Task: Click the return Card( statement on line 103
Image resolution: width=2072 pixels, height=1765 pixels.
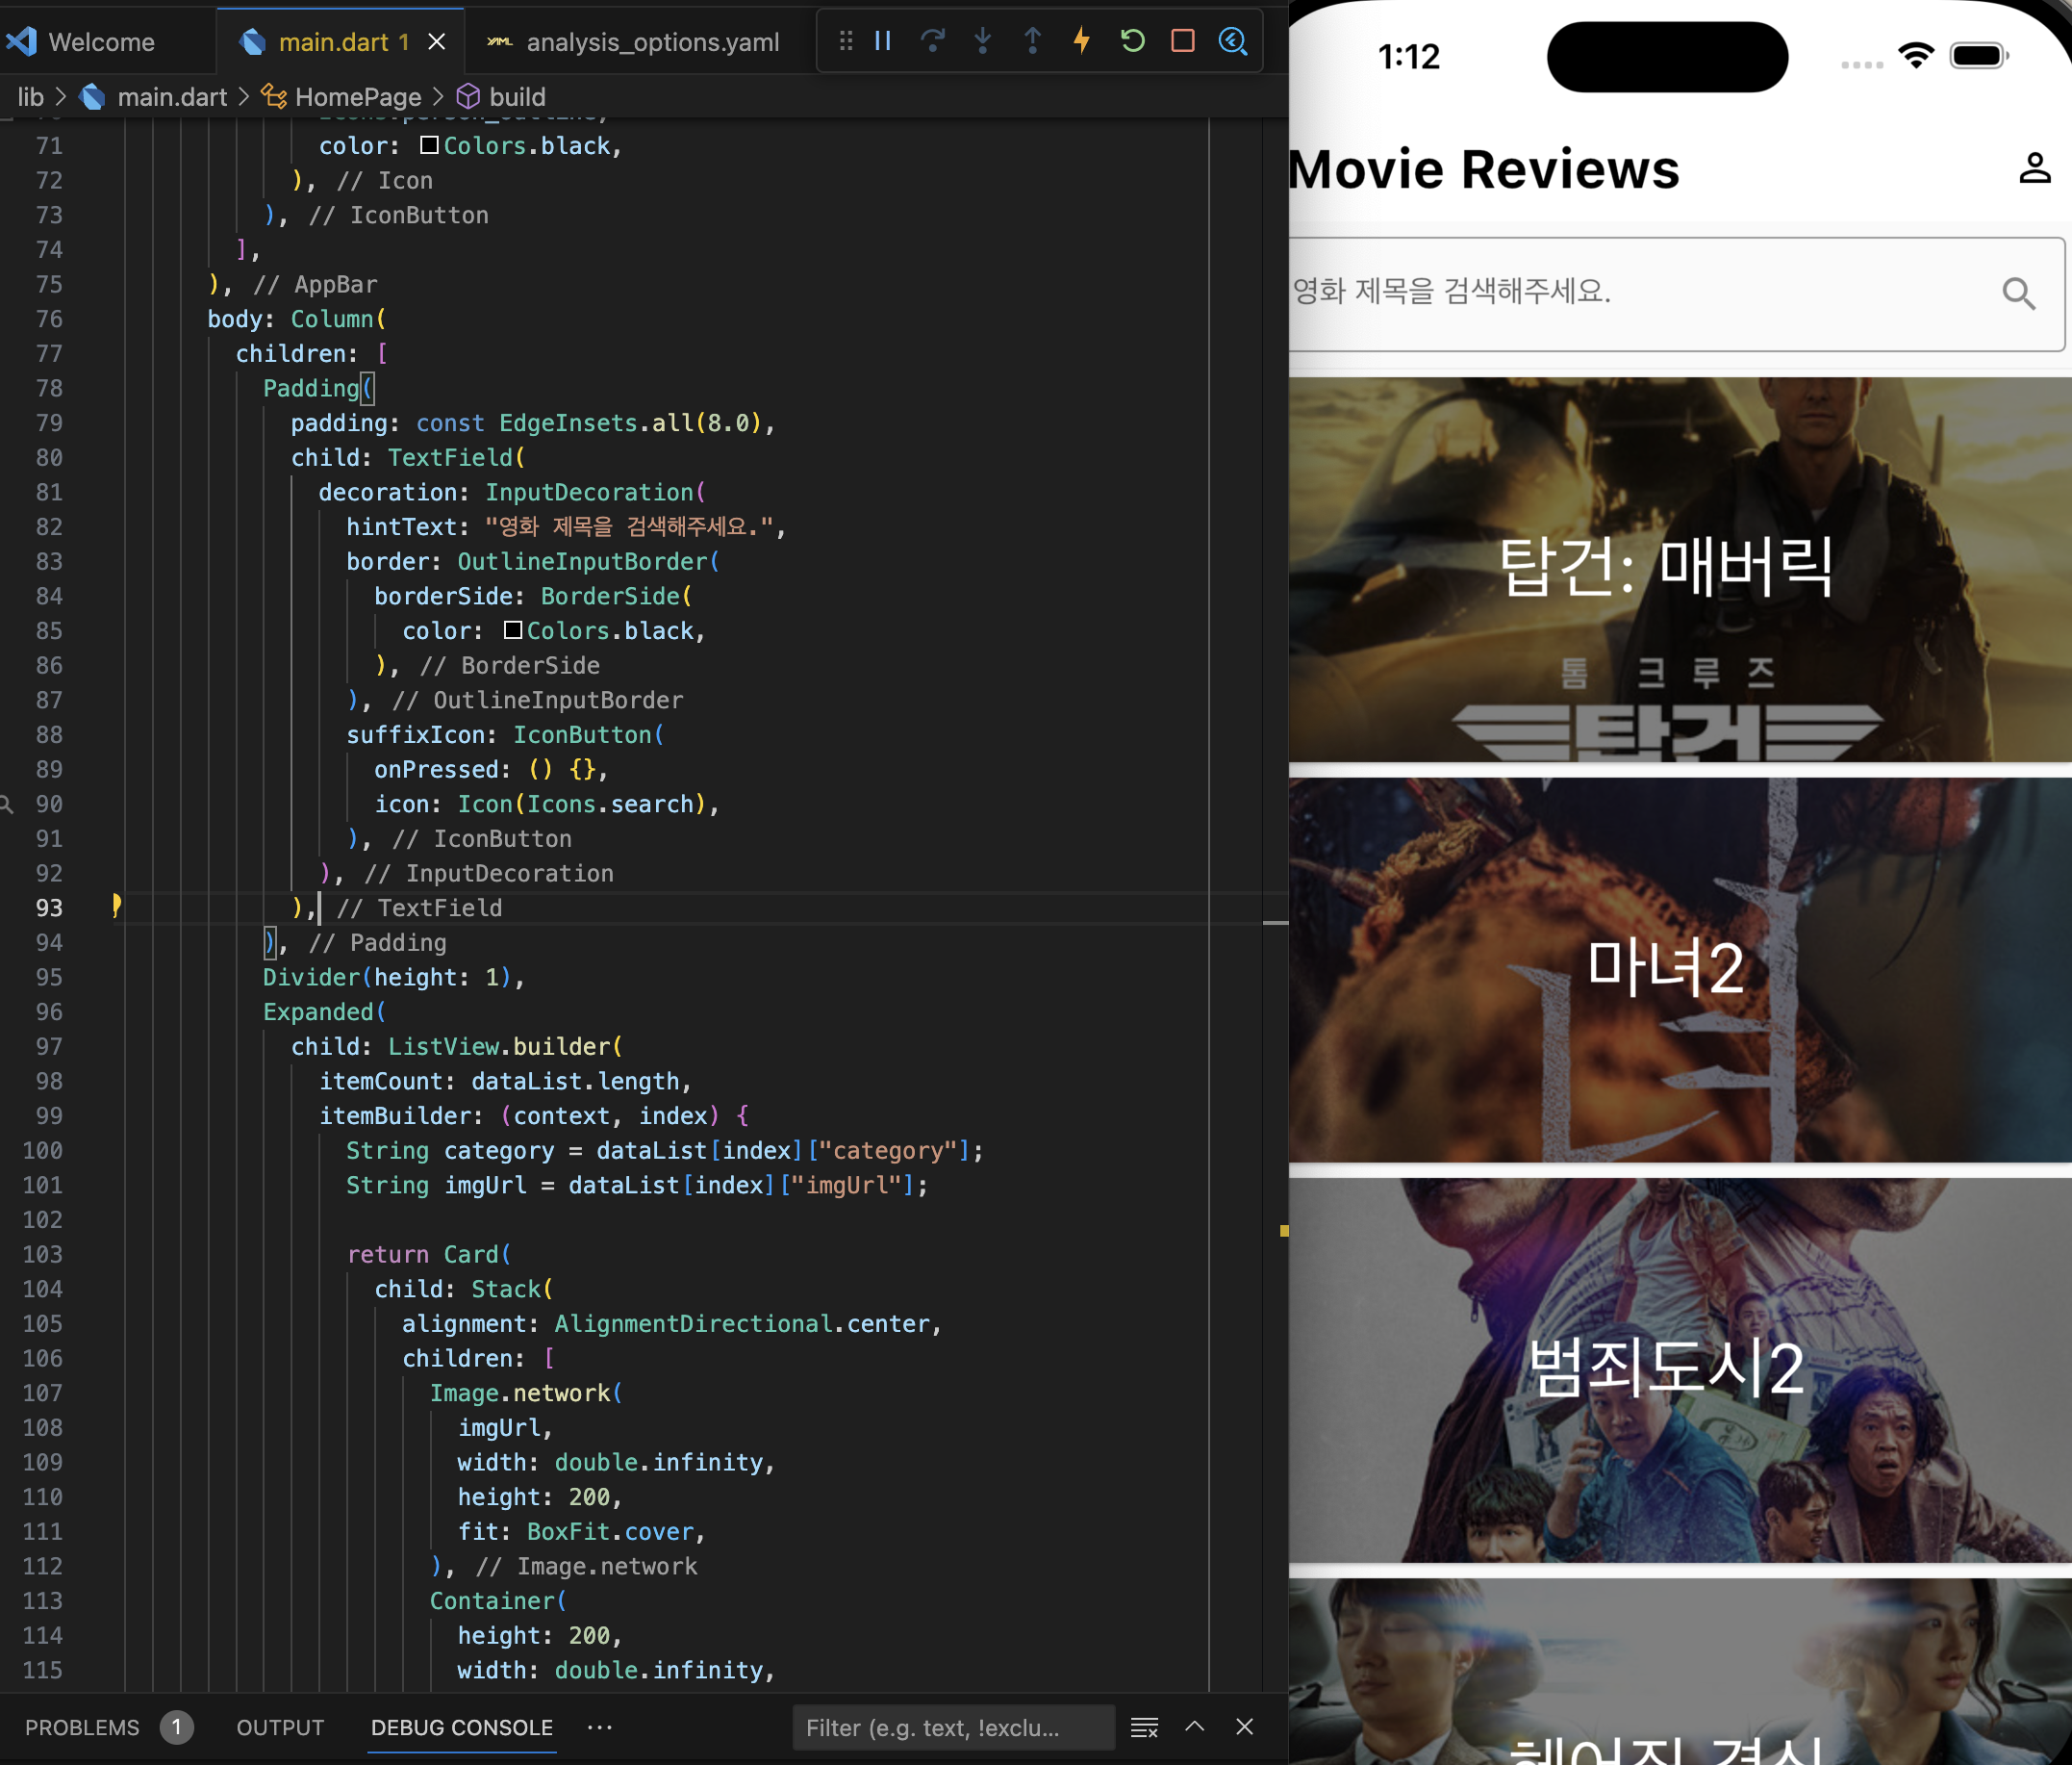Action: point(429,1255)
